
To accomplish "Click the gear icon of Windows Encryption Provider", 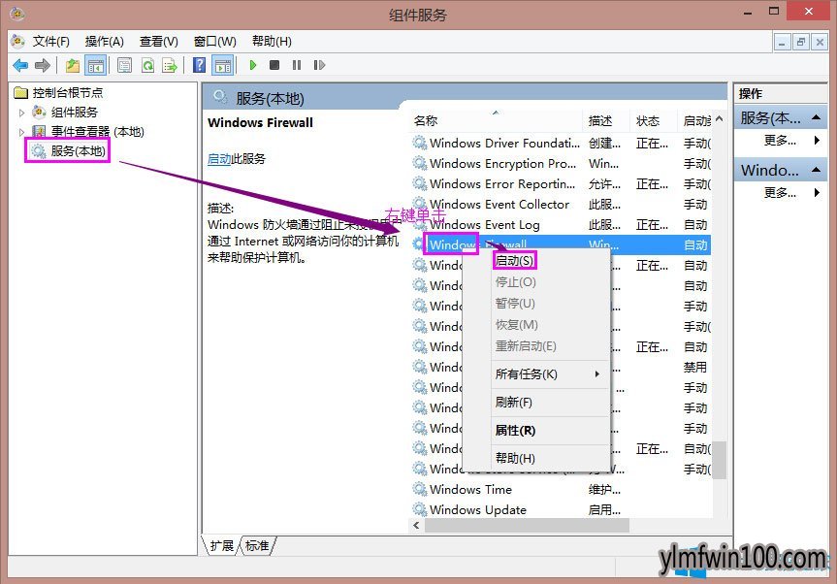I will [420, 163].
